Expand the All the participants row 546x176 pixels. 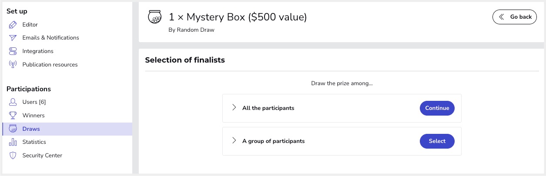tap(234, 108)
